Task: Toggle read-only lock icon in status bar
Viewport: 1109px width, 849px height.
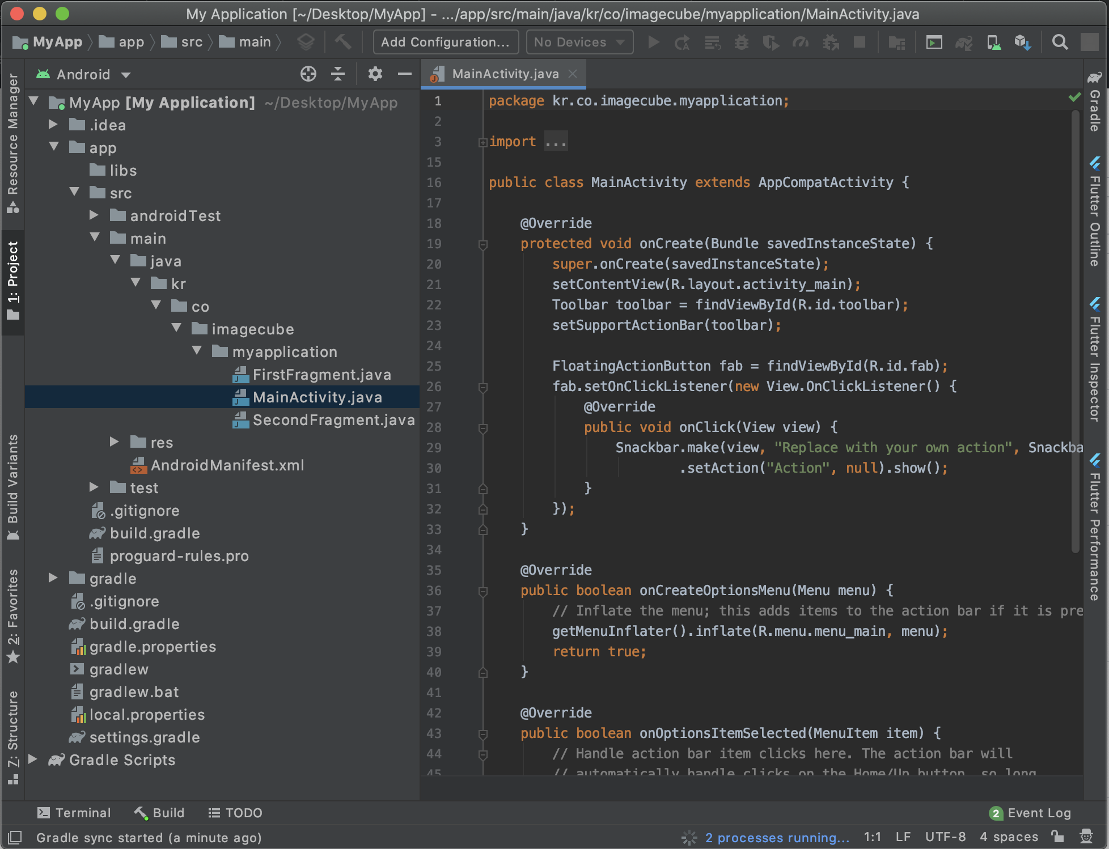Action: pyautogui.click(x=1057, y=837)
